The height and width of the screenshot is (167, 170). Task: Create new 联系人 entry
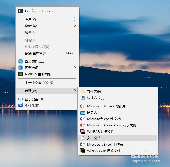pyautogui.click(x=118, y=113)
